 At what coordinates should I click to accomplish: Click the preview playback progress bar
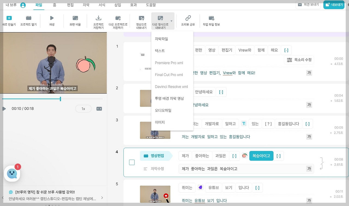click(52, 99)
